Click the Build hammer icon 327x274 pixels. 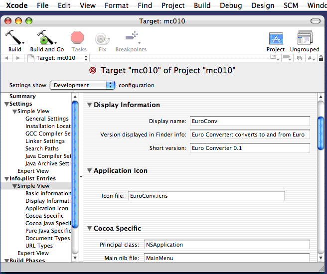pos(14,38)
